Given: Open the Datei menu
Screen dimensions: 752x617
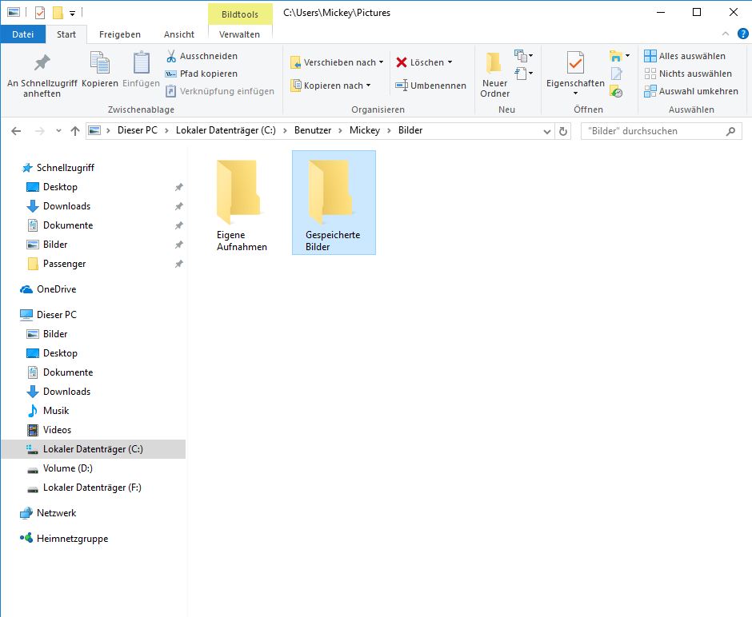Looking at the screenshot, I should coord(23,34).
